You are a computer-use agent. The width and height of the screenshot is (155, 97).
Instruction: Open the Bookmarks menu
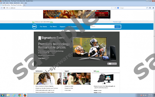pos(17,3)
